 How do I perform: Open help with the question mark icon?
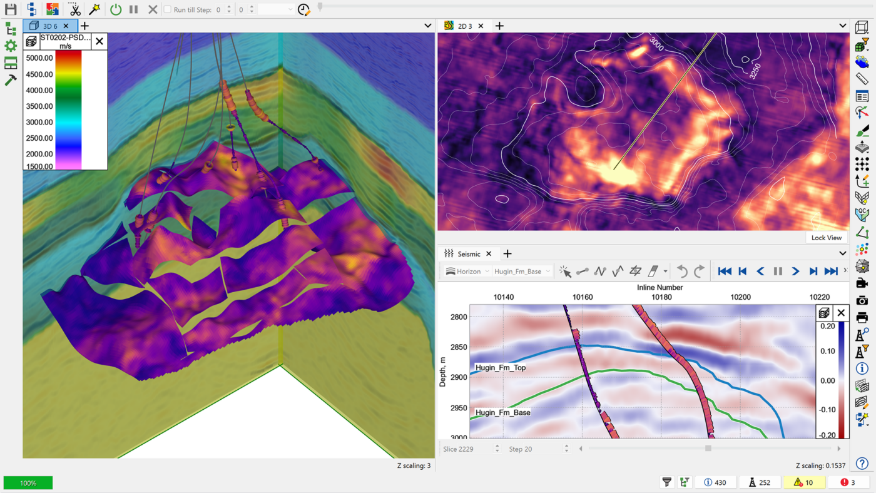click(x=862, y=464)
